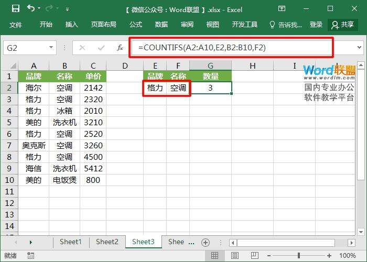Click the Cancel X icon in formula bar
Image resolution: width=367 pixels, height=262 pixels.
click(82, 48)
